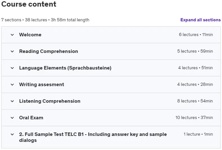
Task: Click the 1 lecture • 1min label
Action: [x=198, y=134]
